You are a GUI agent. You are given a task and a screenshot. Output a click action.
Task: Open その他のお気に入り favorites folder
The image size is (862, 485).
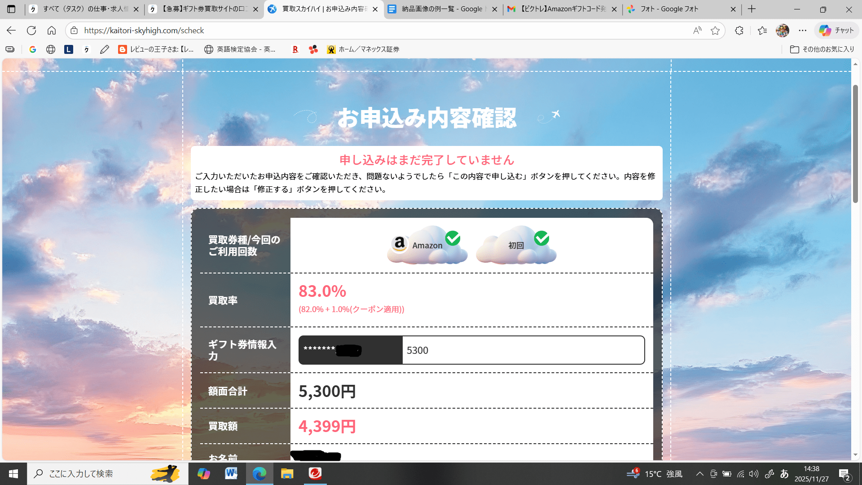[822, 49]
